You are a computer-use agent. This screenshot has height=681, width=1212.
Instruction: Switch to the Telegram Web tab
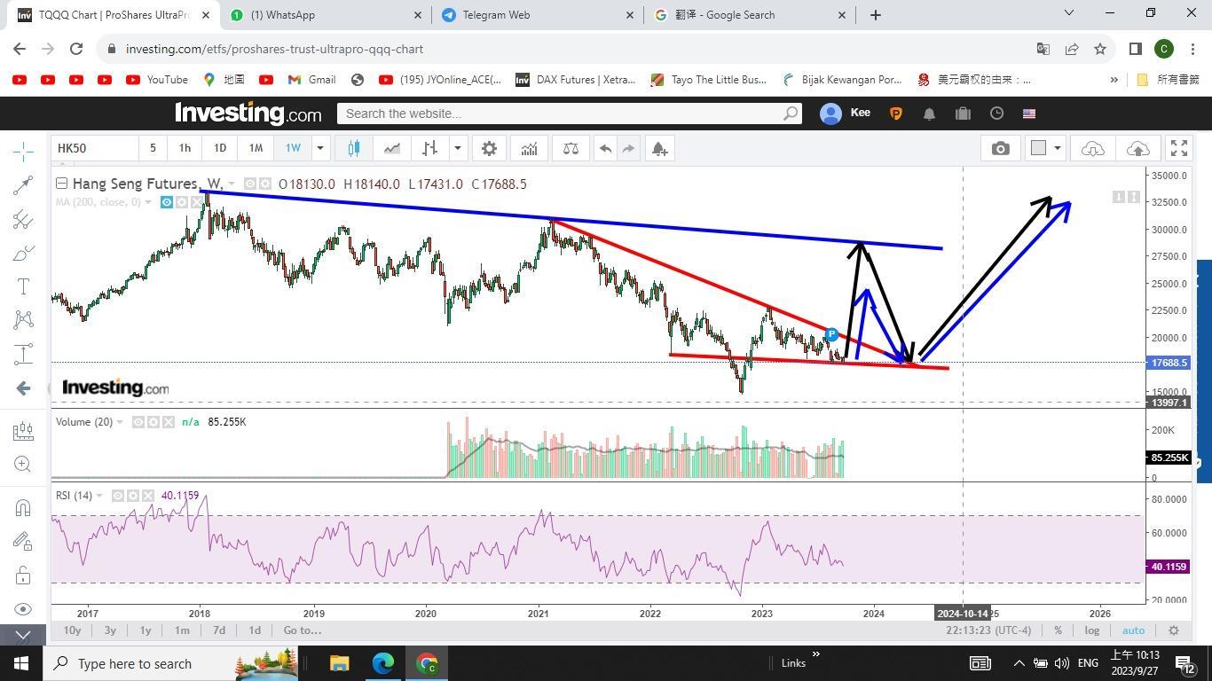pos(538,15)
